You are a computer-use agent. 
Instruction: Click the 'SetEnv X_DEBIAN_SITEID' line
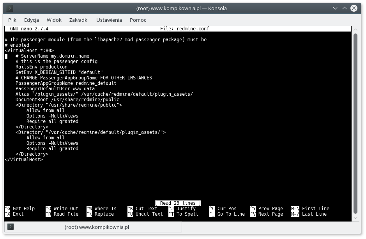(x=59, y=72)
